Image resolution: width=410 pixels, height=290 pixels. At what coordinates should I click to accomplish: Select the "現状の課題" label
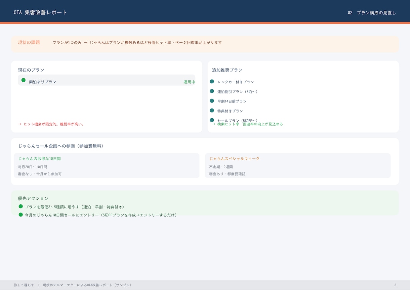(x=29, y=42)
